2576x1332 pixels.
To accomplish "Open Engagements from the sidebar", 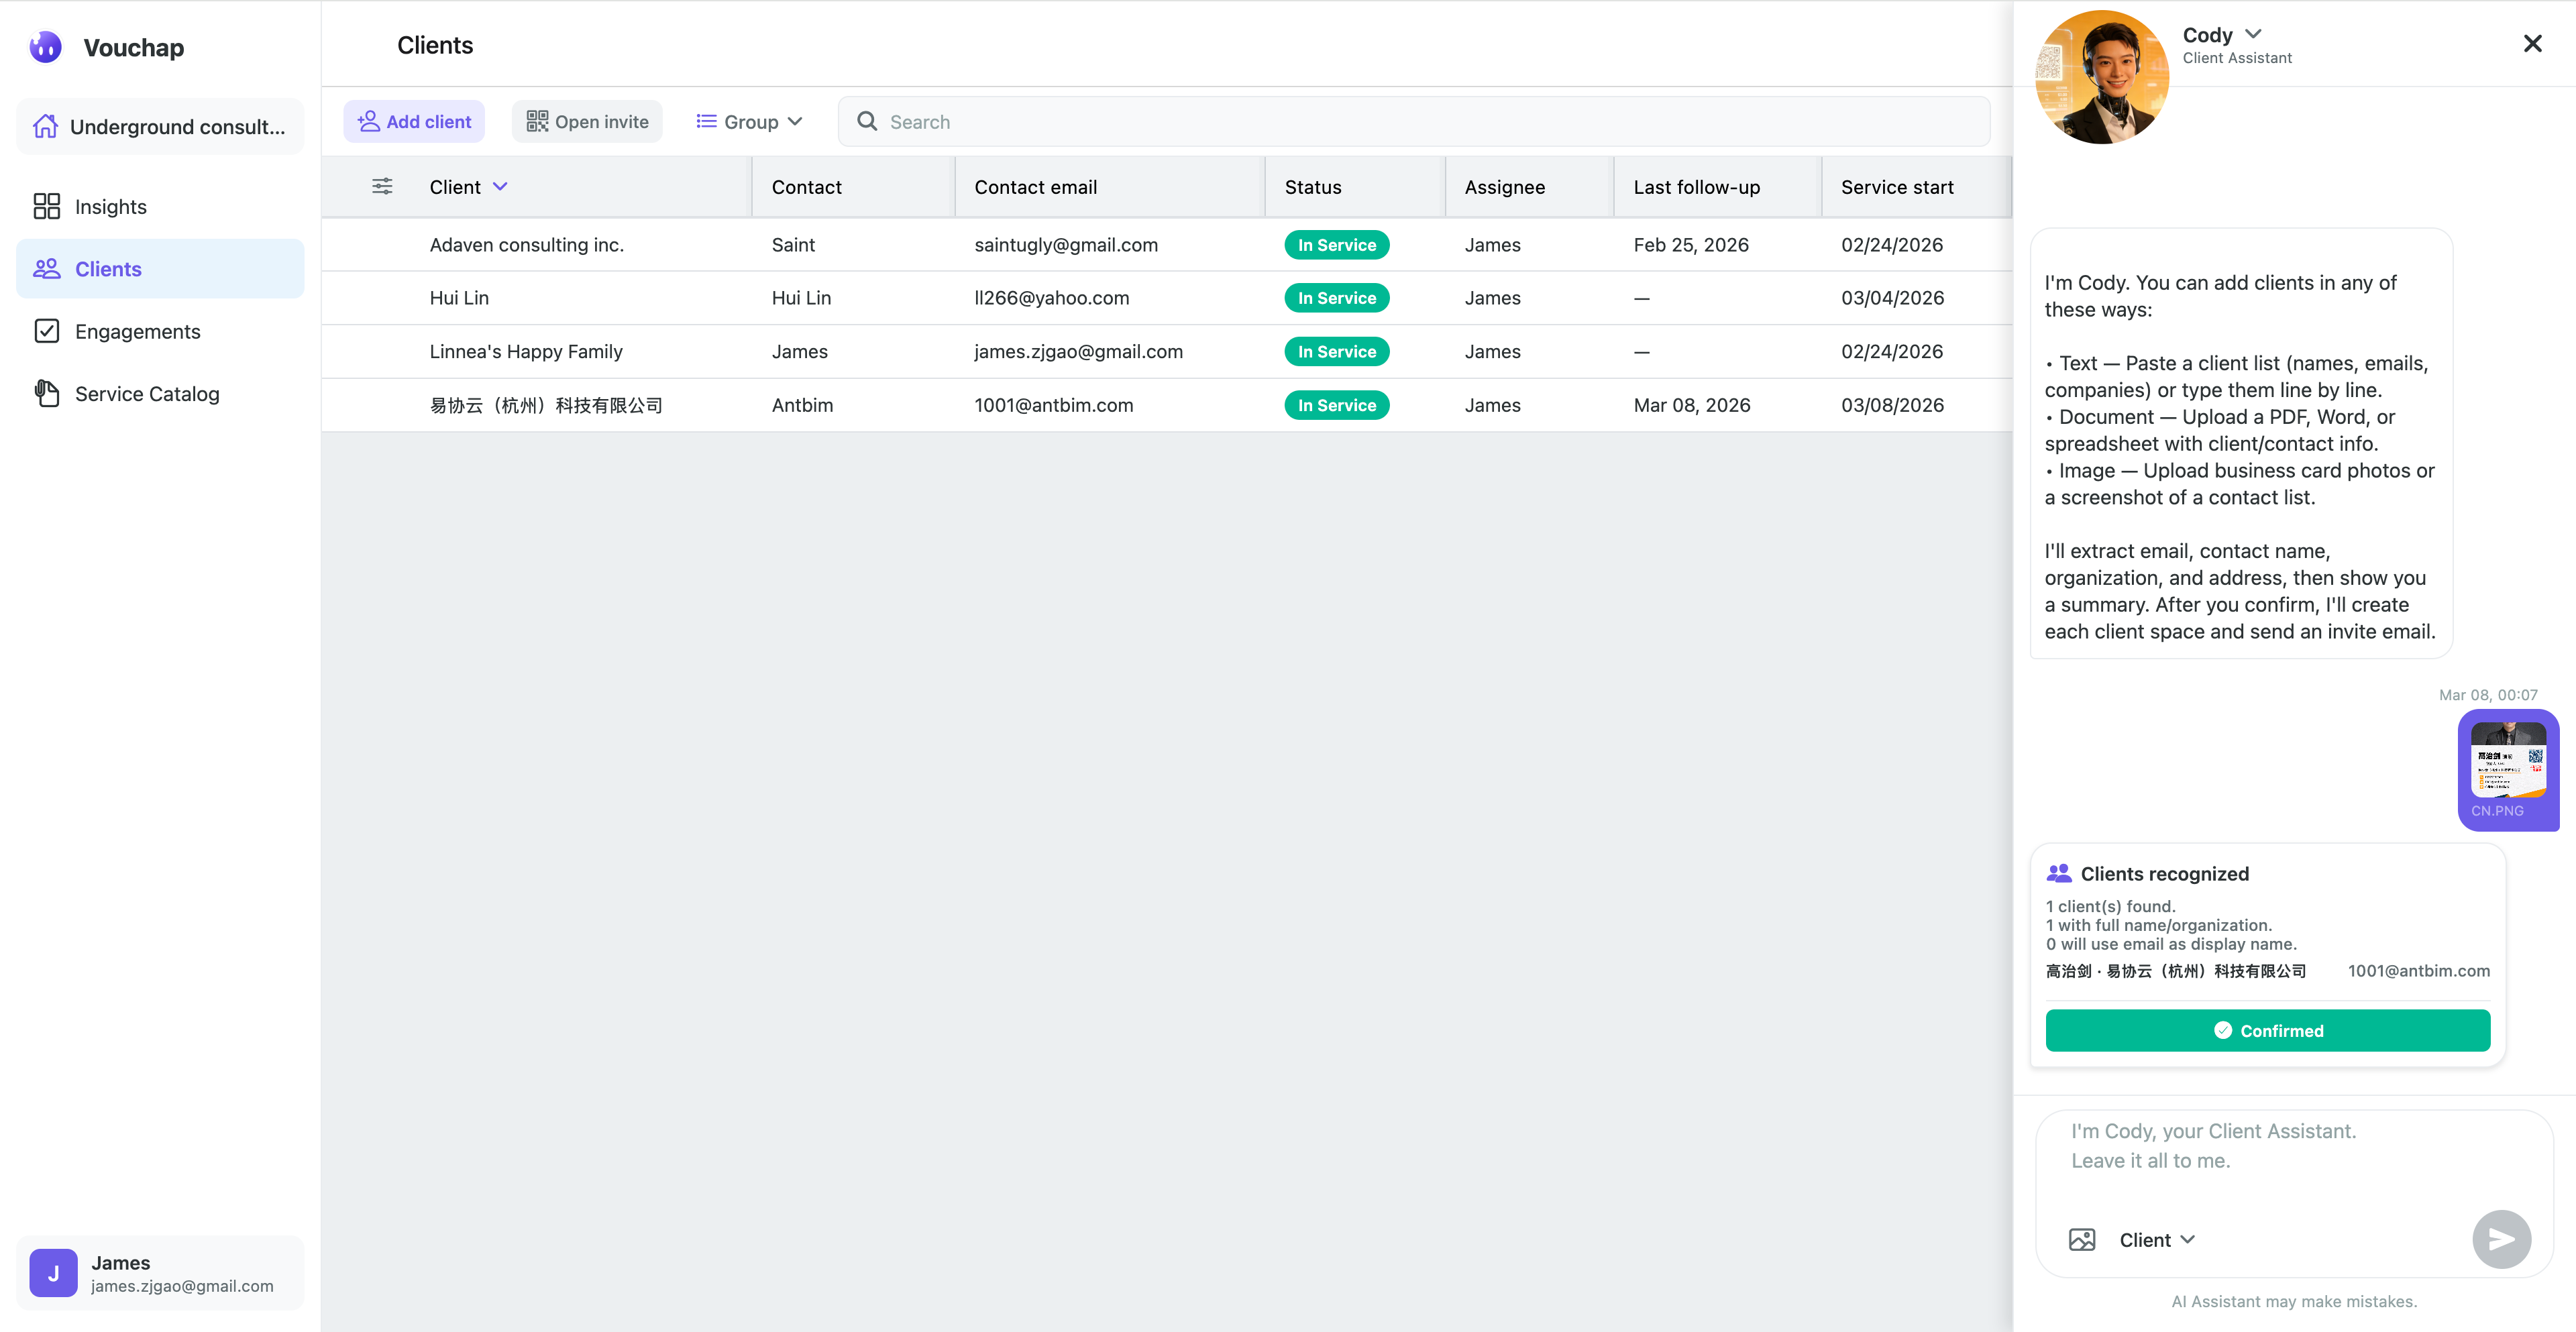I will click(x=137, y=331).
